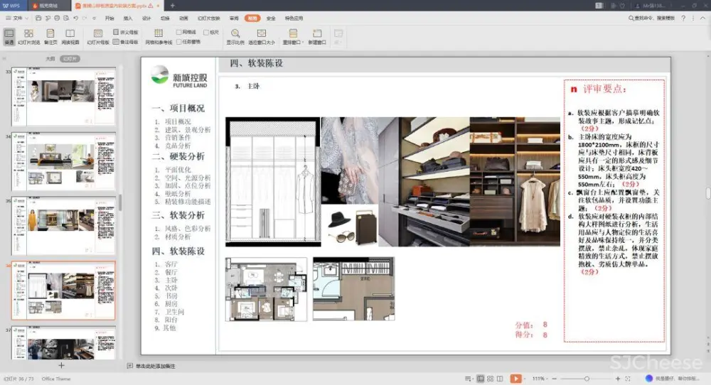The height and width of the screenshot is (385, 711).
Task: Switch to the Slide Show (幻灯片放映) tab
Action: click(208, 18)
